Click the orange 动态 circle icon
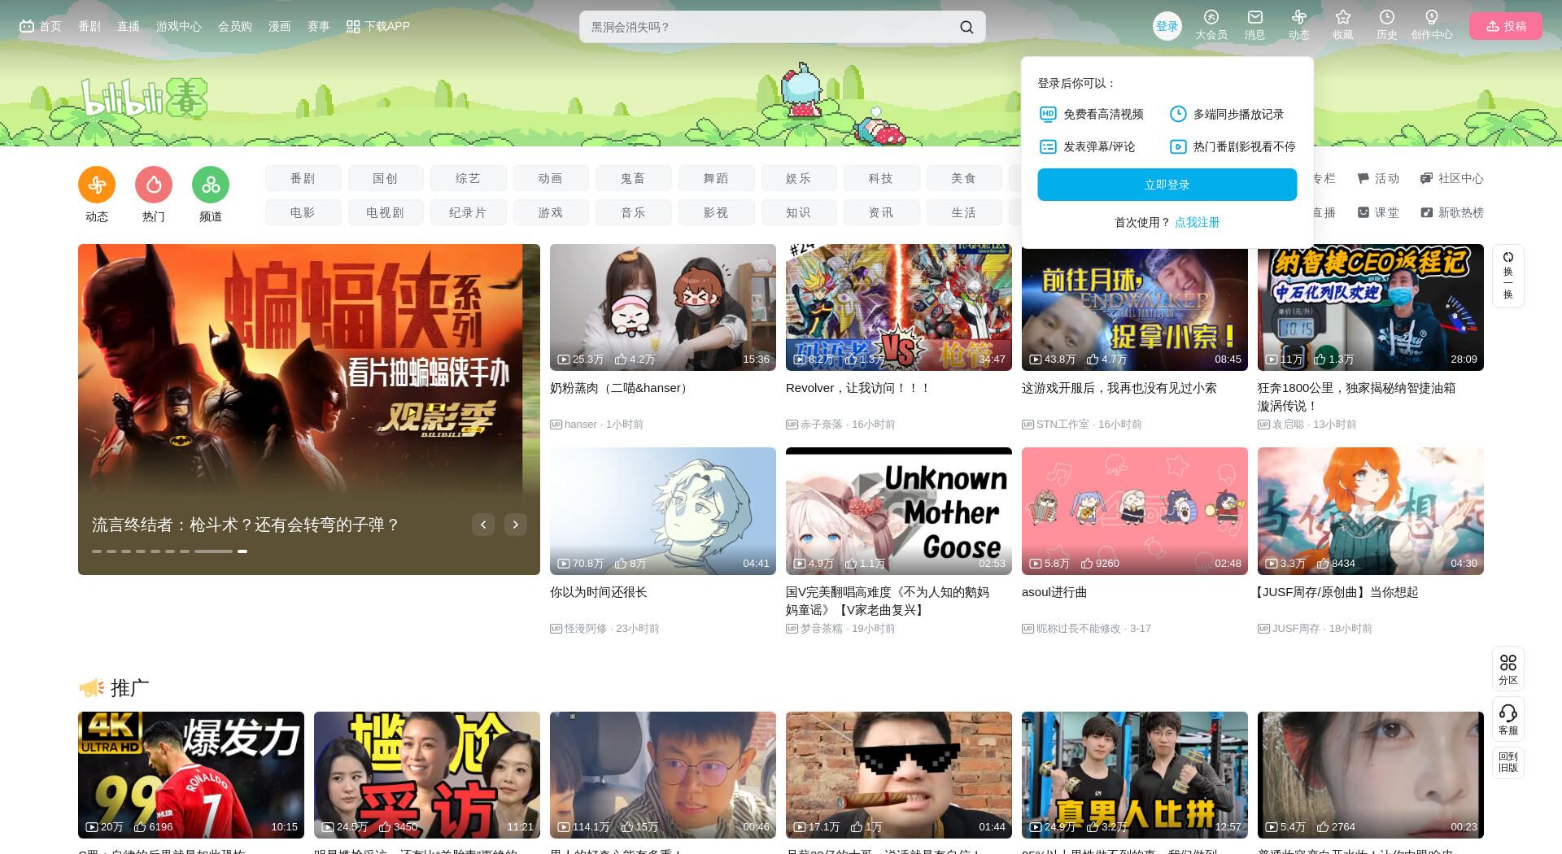The height and width of the screenshot is (854, 1562). pyautogui.click(x=97, y=185)
